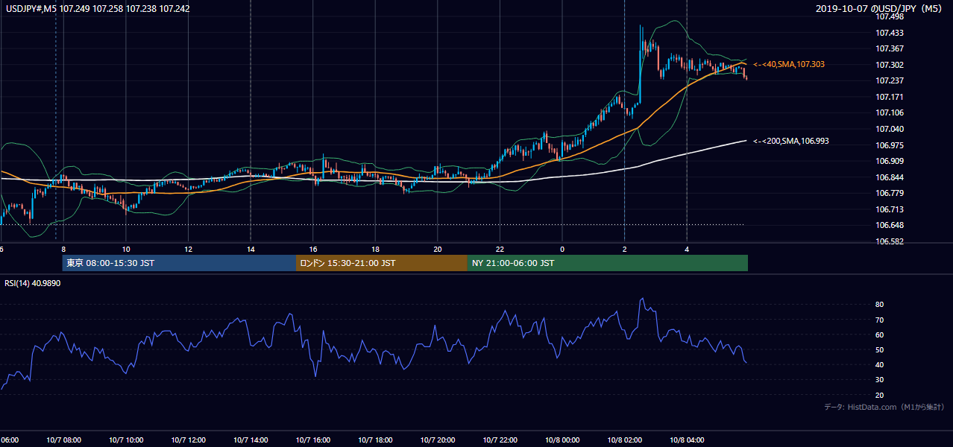
Task: Click price axis value 106.582
Action: [x=890, y=241]
